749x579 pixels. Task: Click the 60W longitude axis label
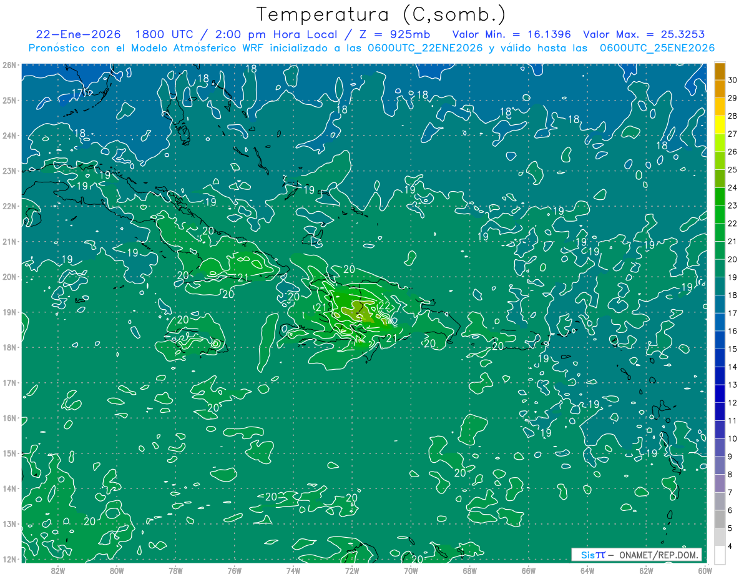tap(705, 570)
